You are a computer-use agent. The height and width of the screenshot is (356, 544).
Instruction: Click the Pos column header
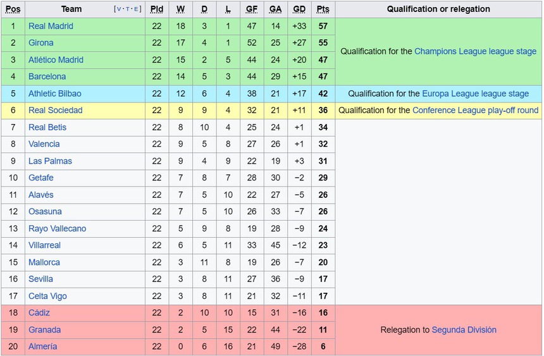pyautogui.click(x=13, y=9)
